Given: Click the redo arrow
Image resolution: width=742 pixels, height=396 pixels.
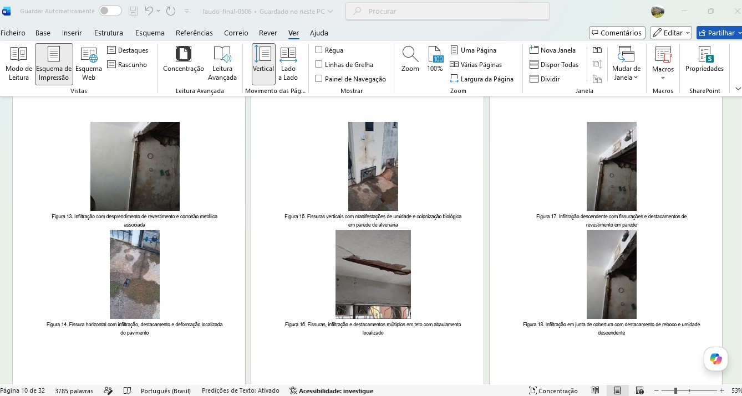Looking at the screenshot, I should pyautogui.click(x=170, y=11).
